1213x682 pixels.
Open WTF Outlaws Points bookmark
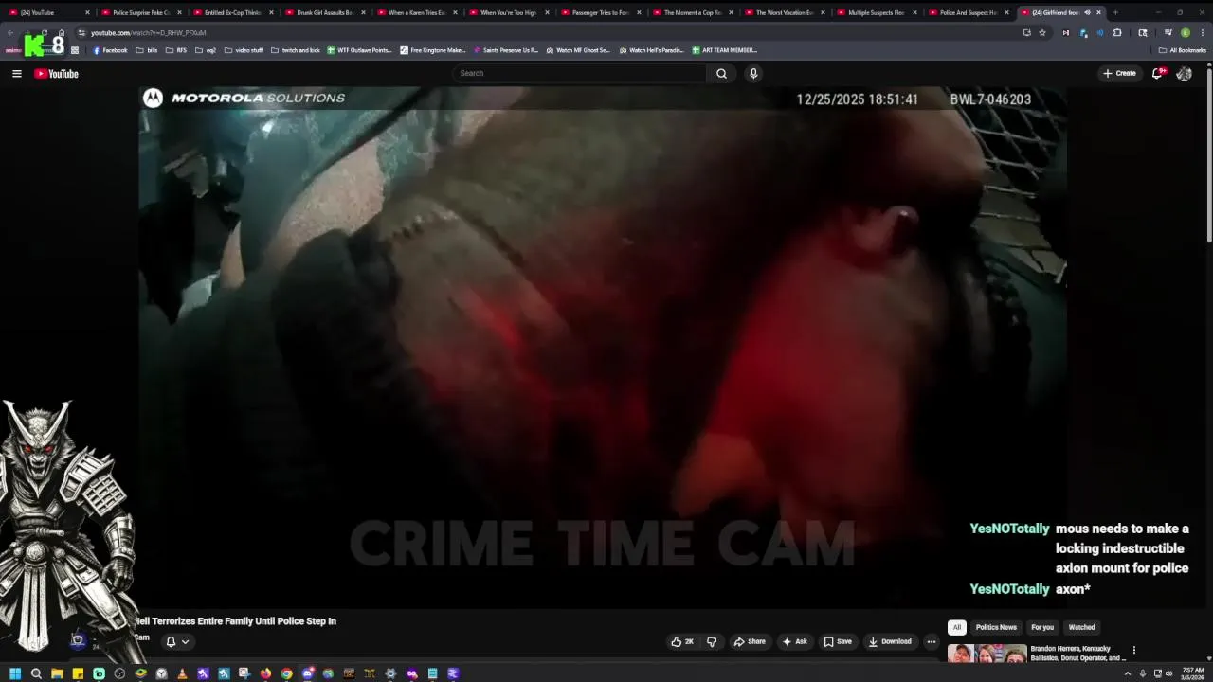click(x=359, y=50)
